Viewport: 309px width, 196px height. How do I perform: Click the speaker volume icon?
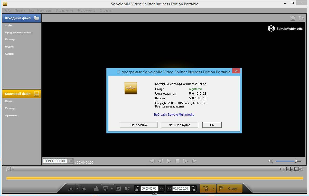click(270, 161)
